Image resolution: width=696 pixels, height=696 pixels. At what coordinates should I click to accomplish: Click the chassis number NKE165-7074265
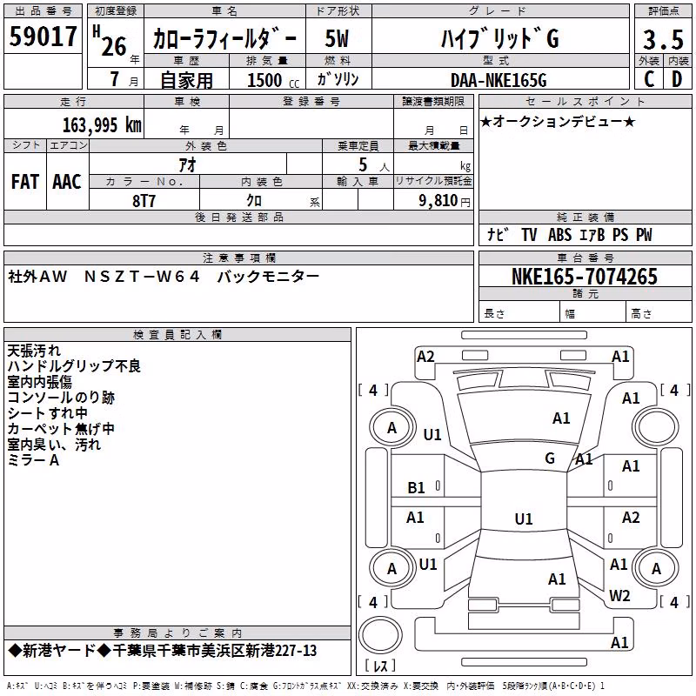point(584,276)
